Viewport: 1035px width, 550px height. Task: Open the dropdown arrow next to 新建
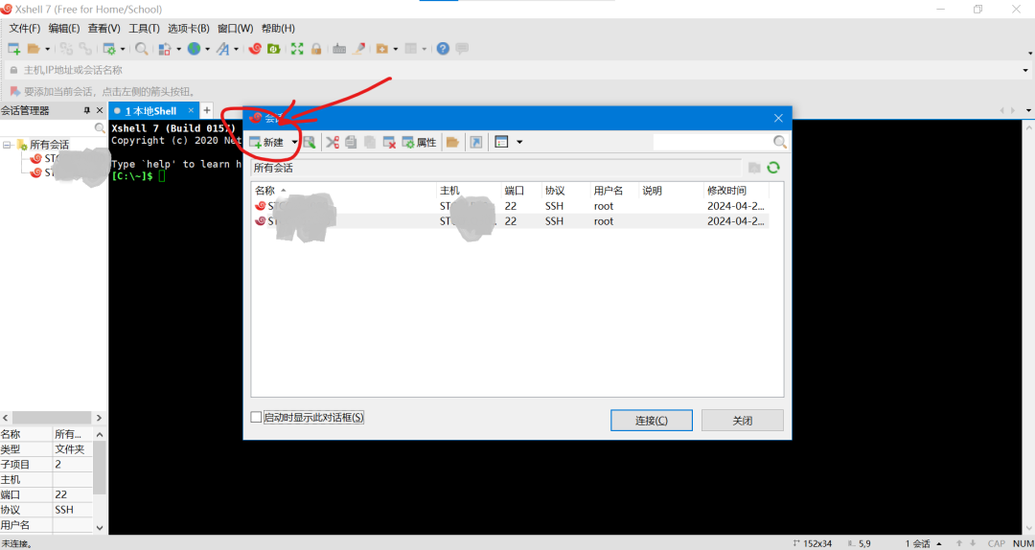pos(294,142)
